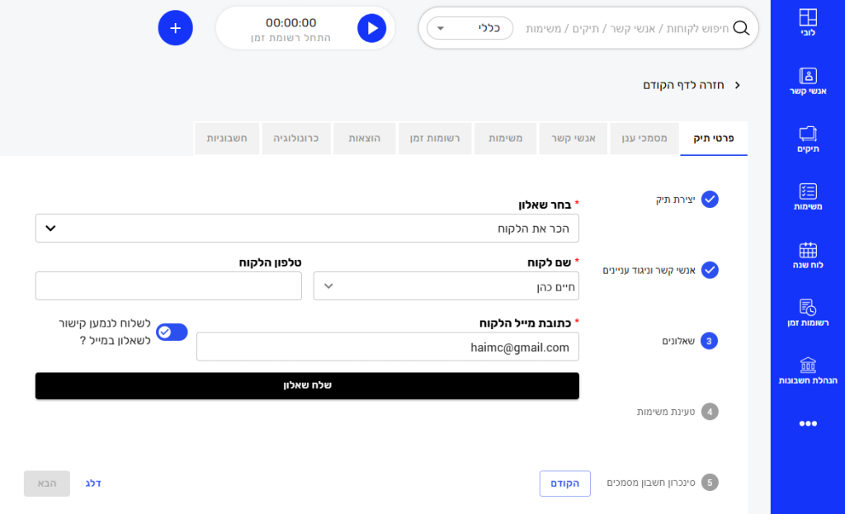Open the Lobby (לובי) sidebar icon
This screenshot has height=514, width=845.
click(x=808, y=24)
